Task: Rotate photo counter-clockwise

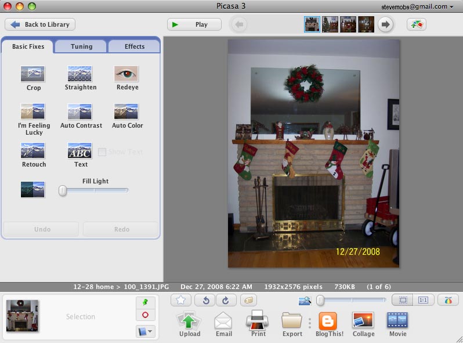Action: pos(205,301)
